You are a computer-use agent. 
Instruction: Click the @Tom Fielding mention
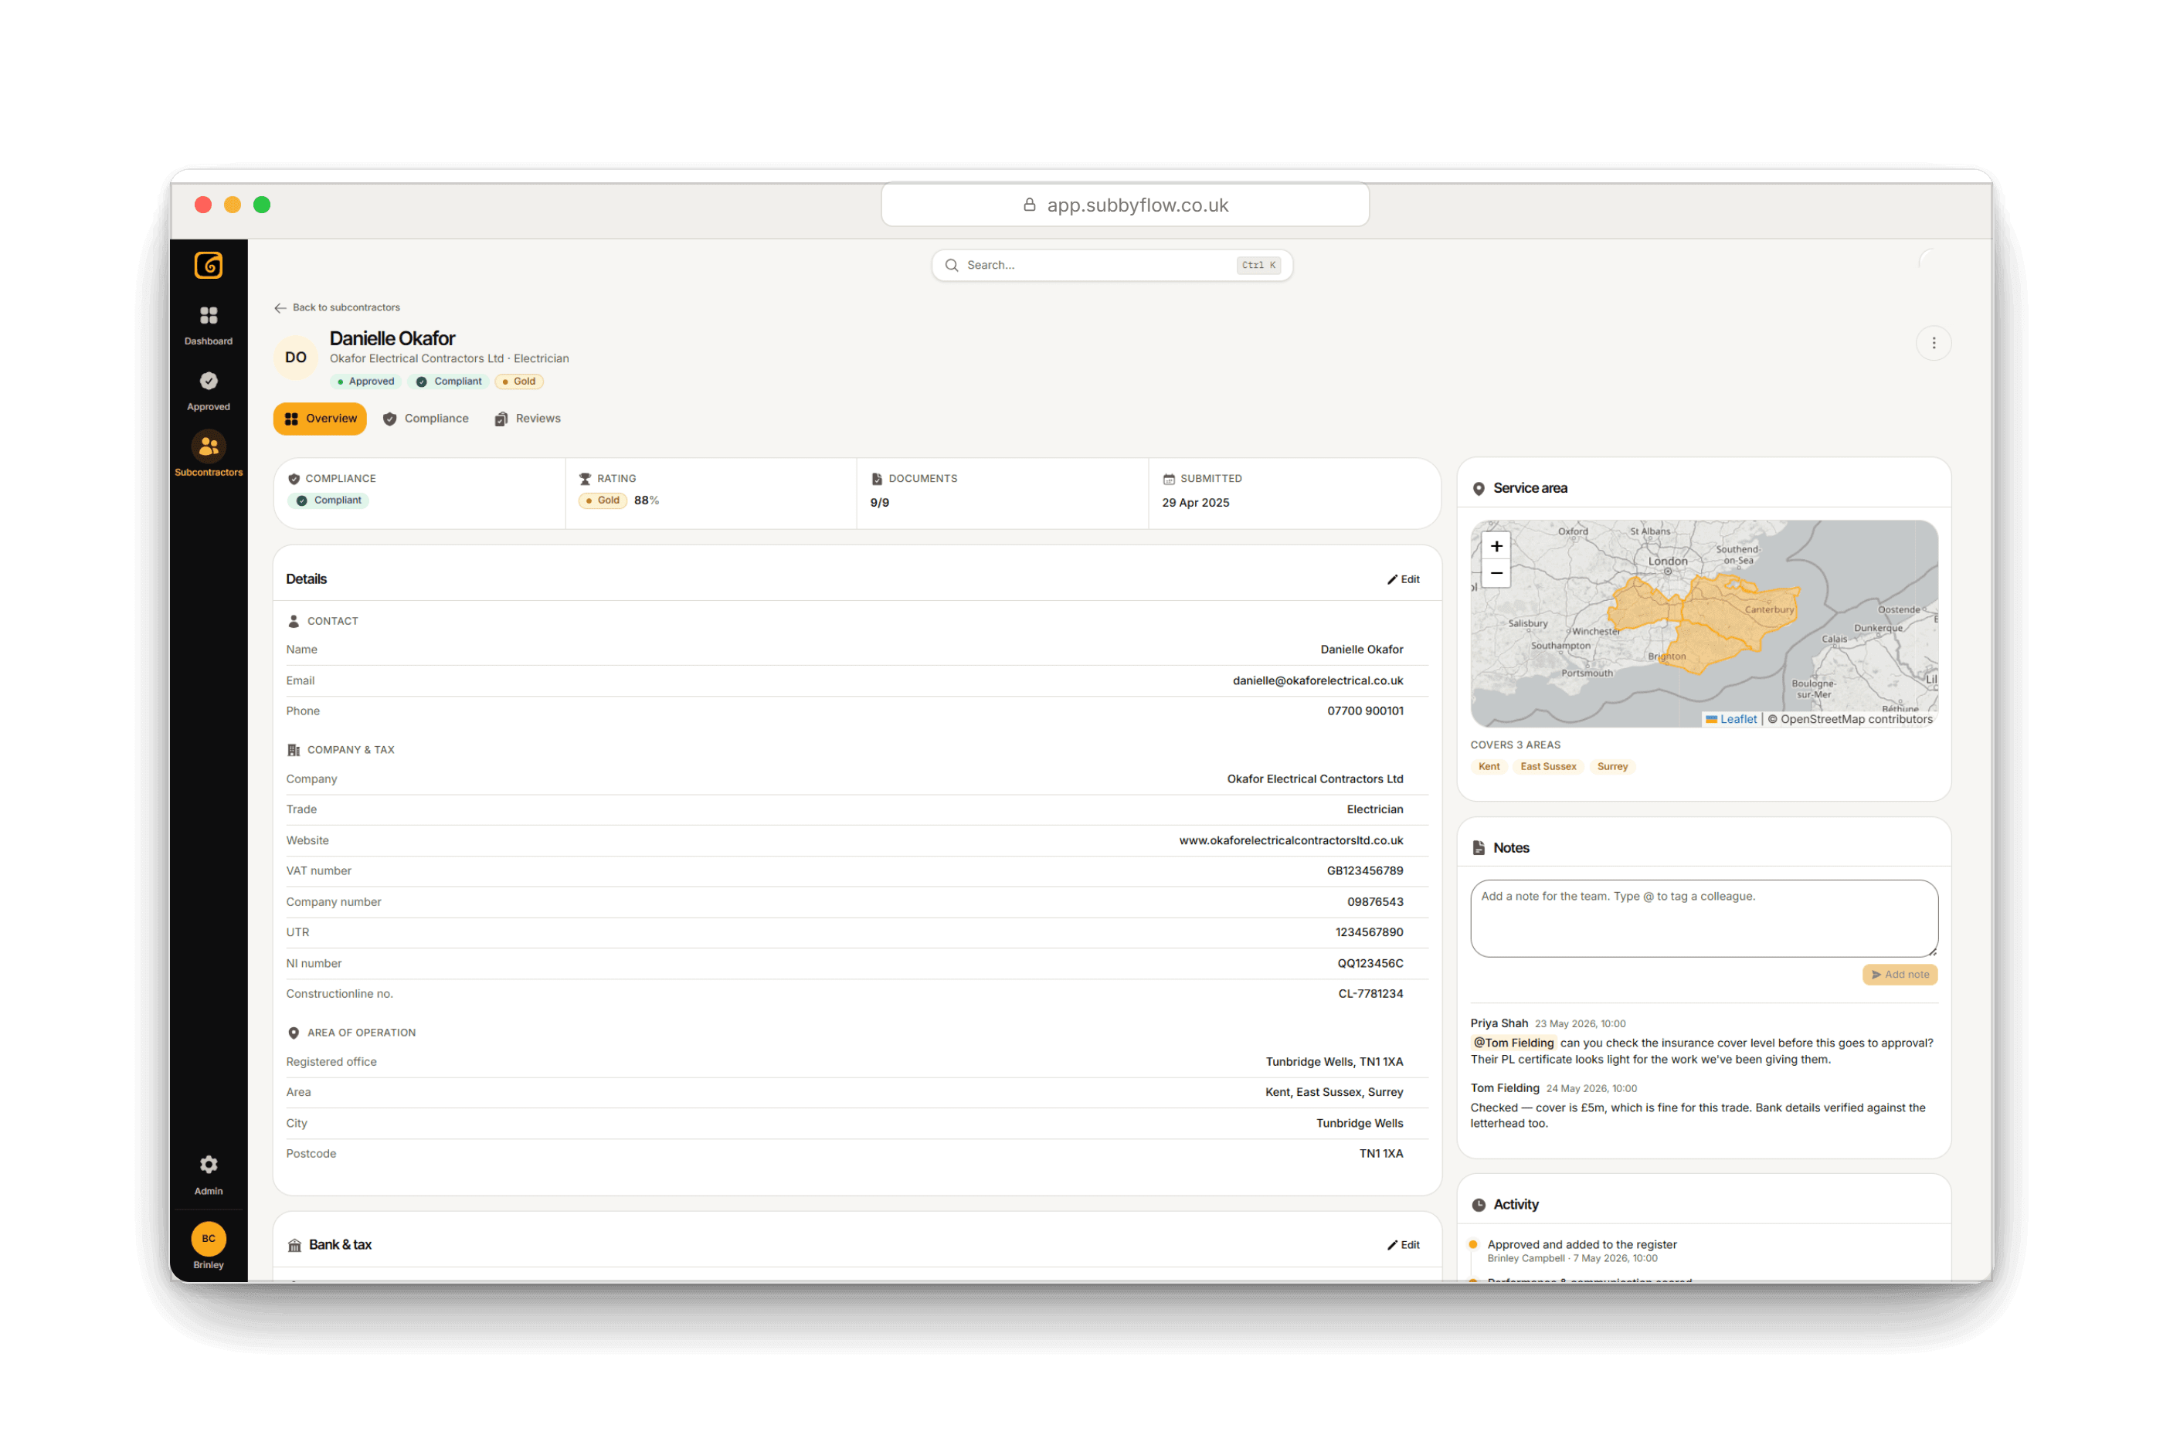(x=1513, y=1043)
